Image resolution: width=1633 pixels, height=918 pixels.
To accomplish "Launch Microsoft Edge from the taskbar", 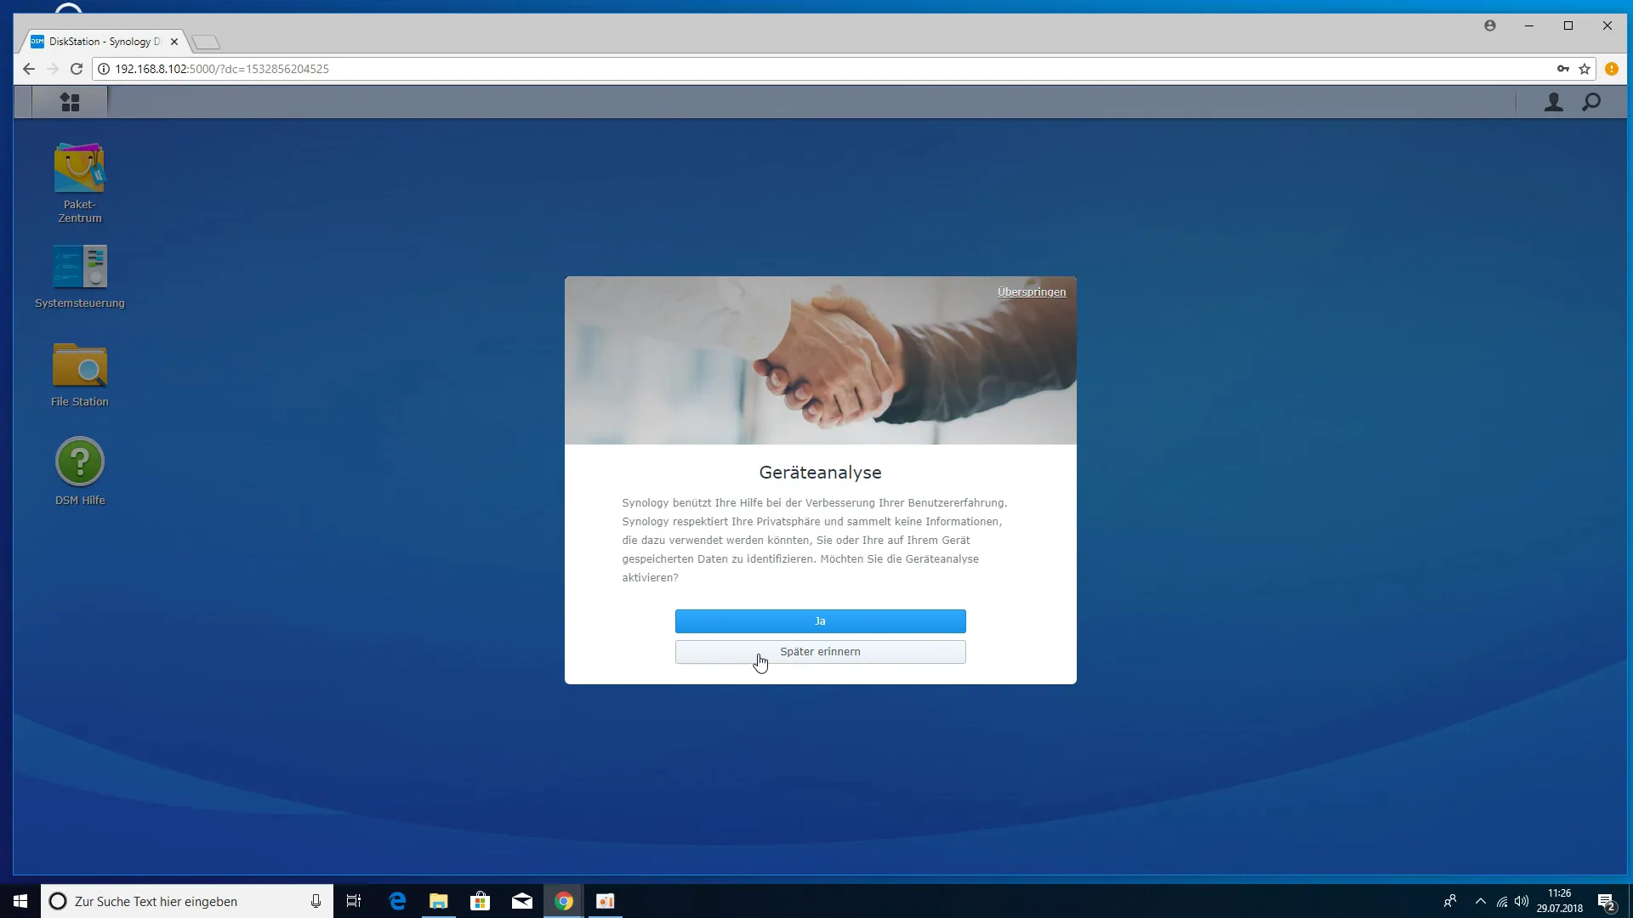I will click(397, 901).
